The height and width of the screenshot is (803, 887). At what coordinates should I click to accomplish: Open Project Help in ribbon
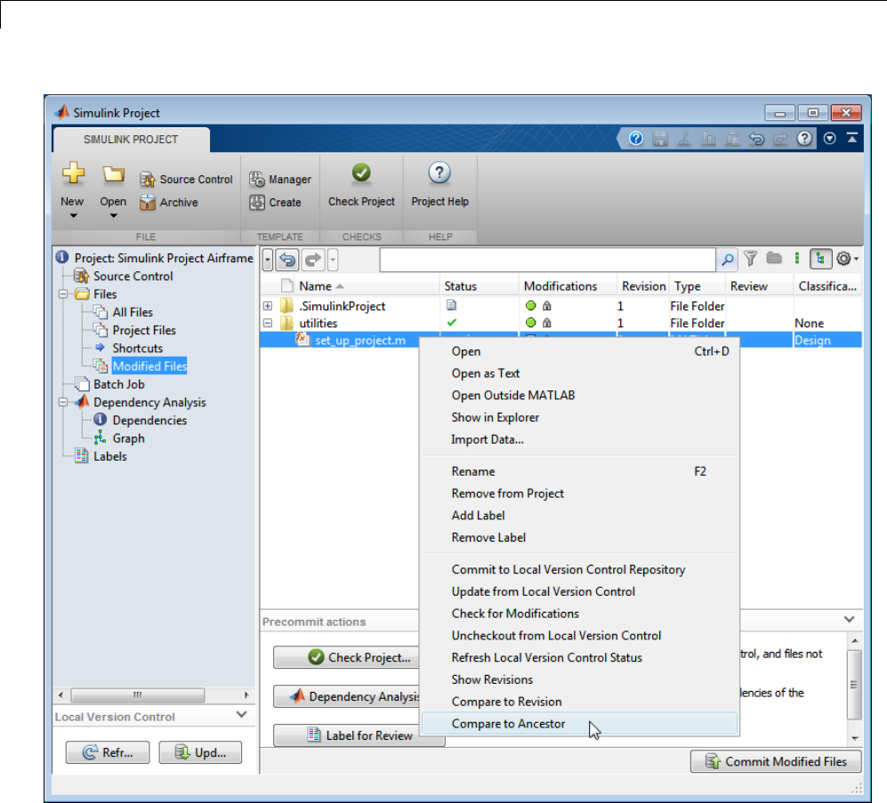(x=439, y=186)
